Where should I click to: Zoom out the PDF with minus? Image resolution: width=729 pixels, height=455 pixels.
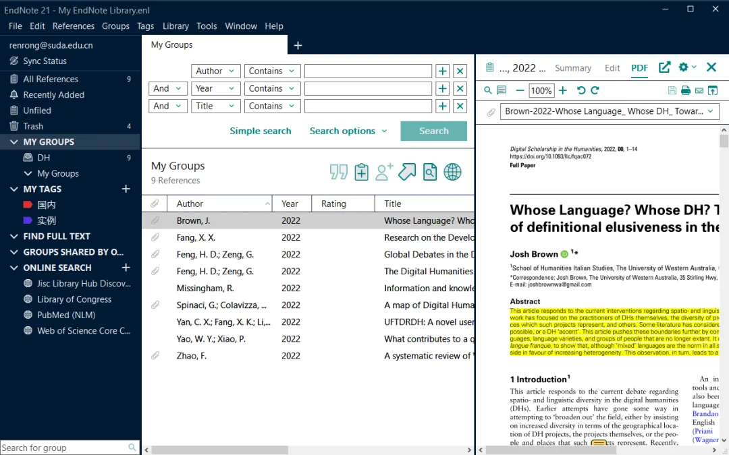[520, 90]
